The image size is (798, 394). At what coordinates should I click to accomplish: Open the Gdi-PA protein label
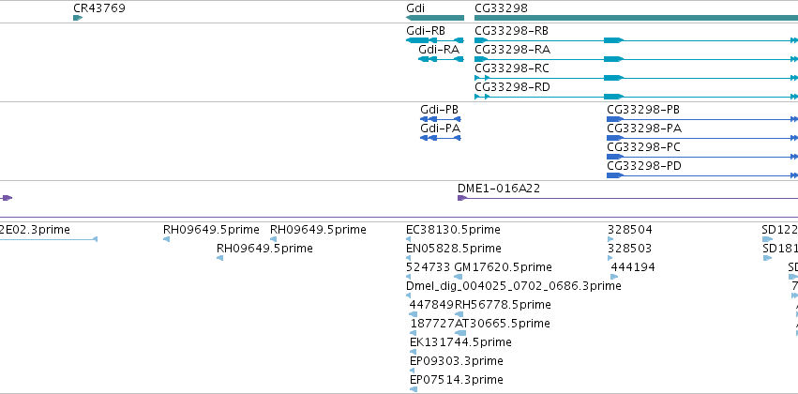coord(440,129)
